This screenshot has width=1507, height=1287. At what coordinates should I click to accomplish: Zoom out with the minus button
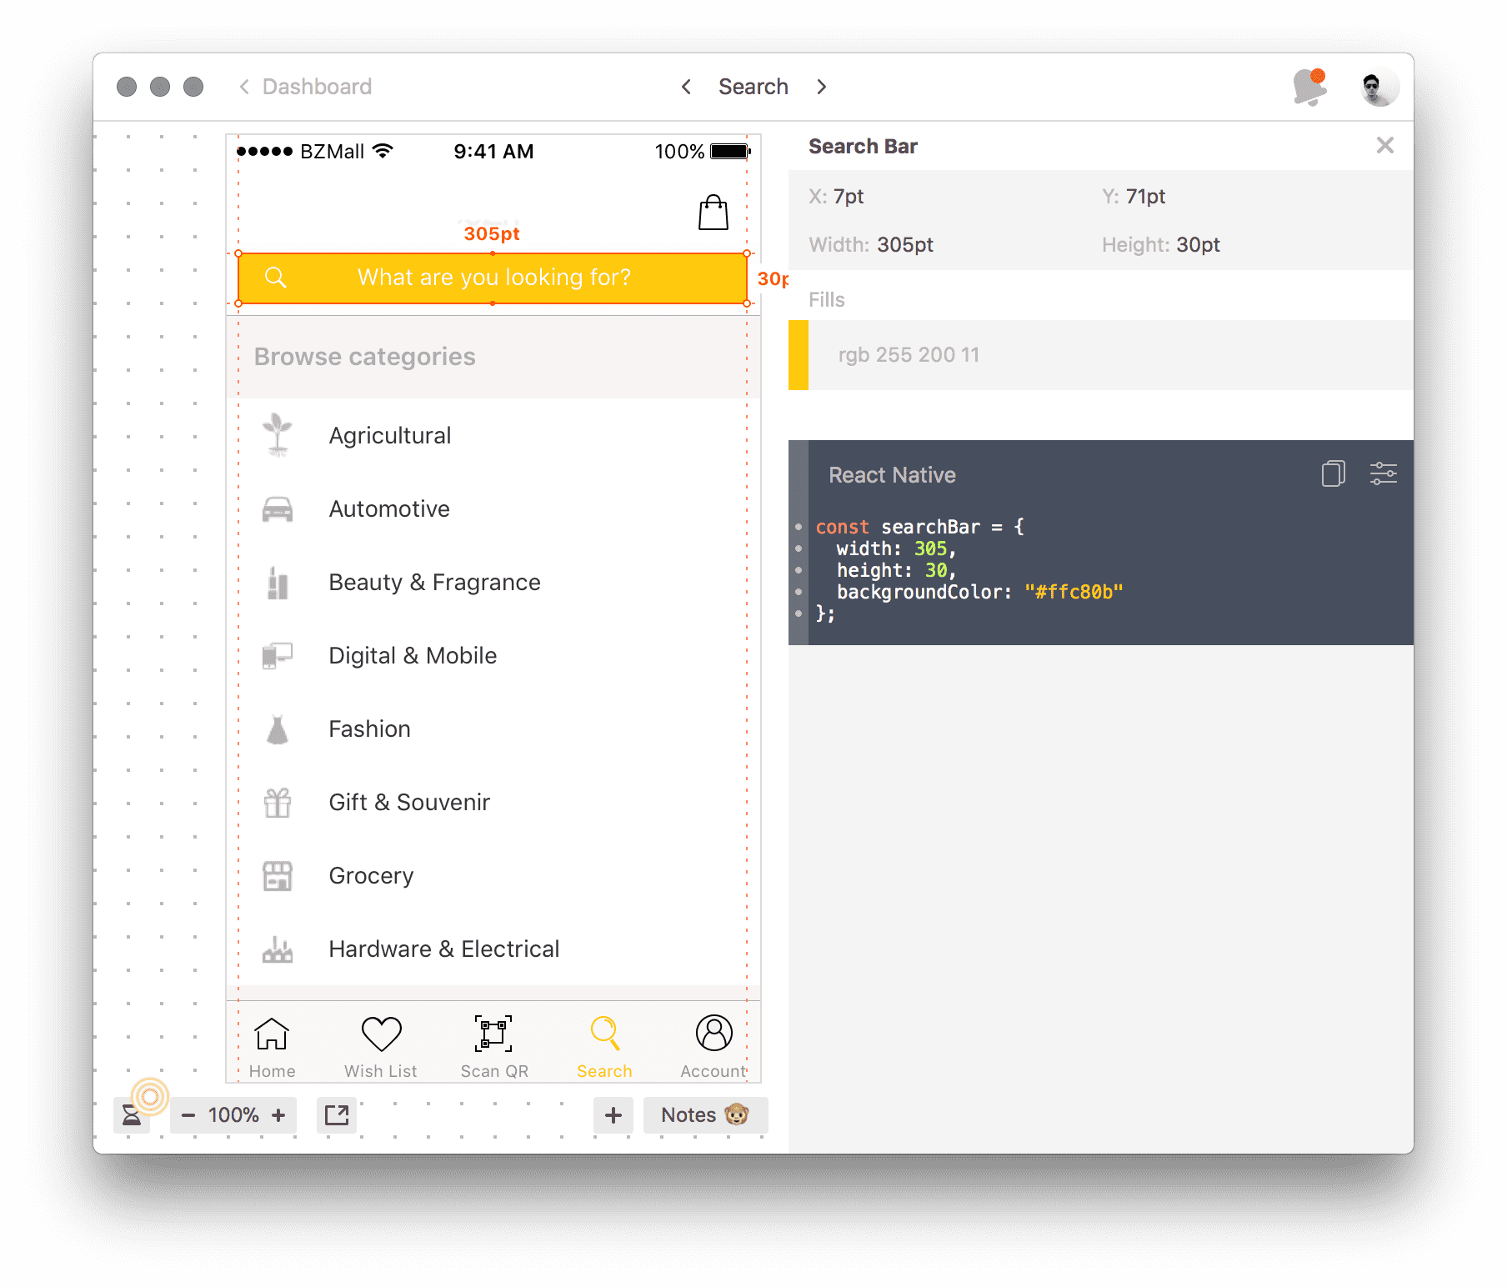click(188, 1115)
